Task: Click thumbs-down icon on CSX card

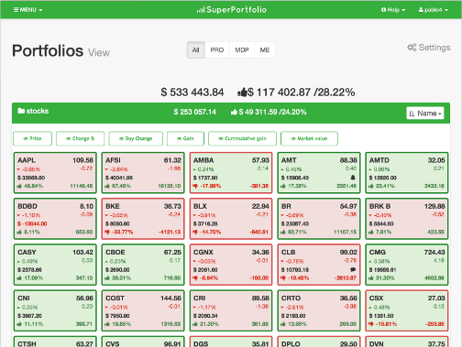Action: (371, 324)
